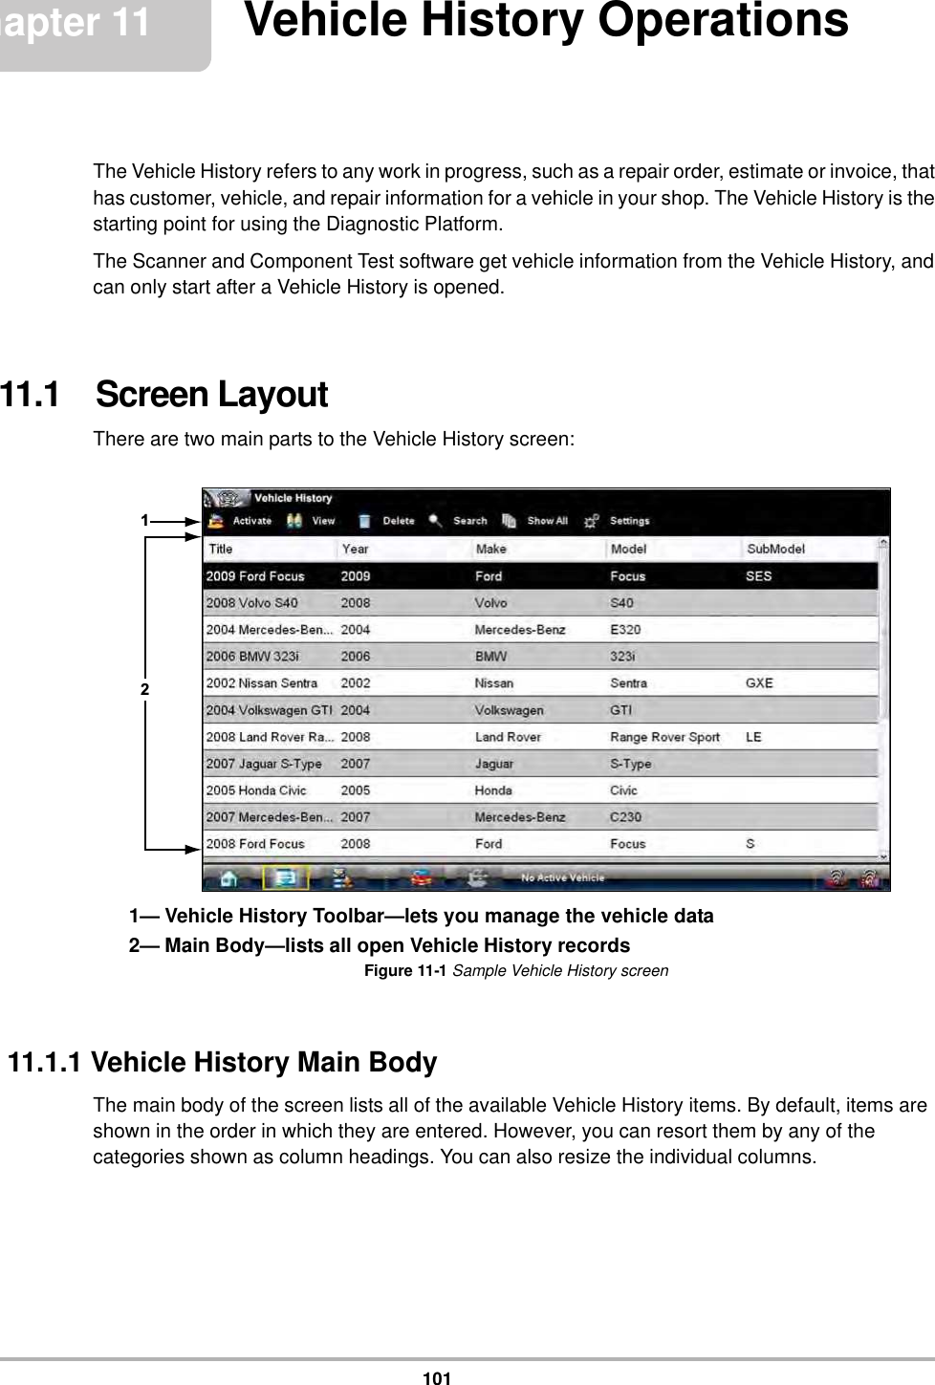Click the Delete trash can icon
The width and height of the screenshot is (935, 1385).
tap(364, 522)
